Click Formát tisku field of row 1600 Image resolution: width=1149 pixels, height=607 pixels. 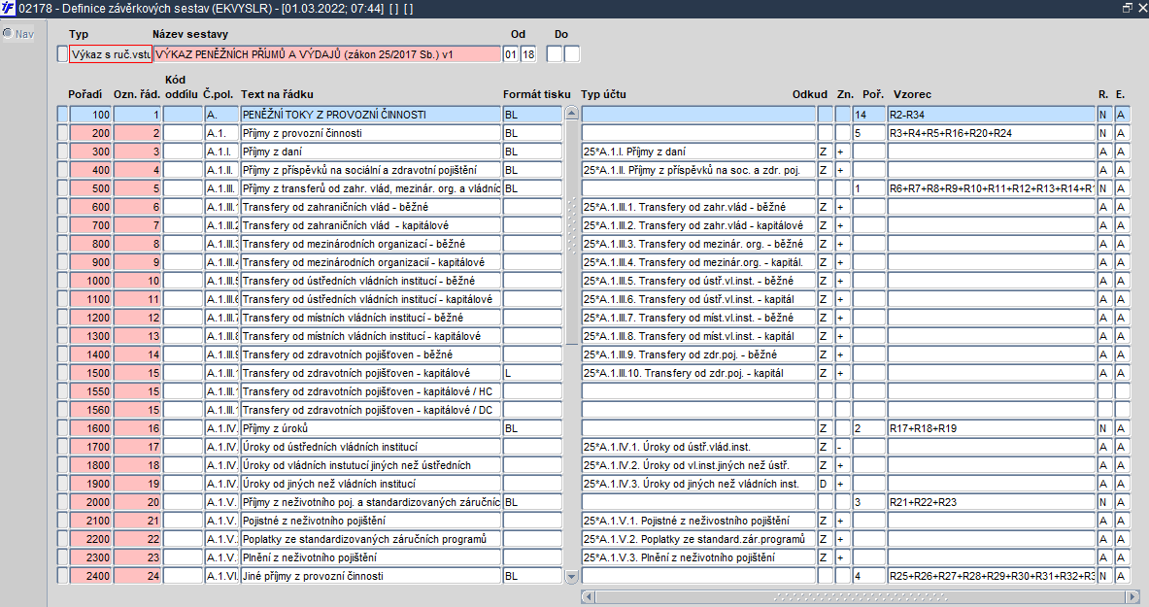[x=532, y=428]
